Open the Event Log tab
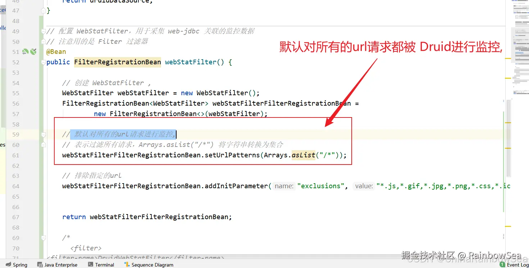This screenshot has width=529, height=268. (x=514, y=264)
